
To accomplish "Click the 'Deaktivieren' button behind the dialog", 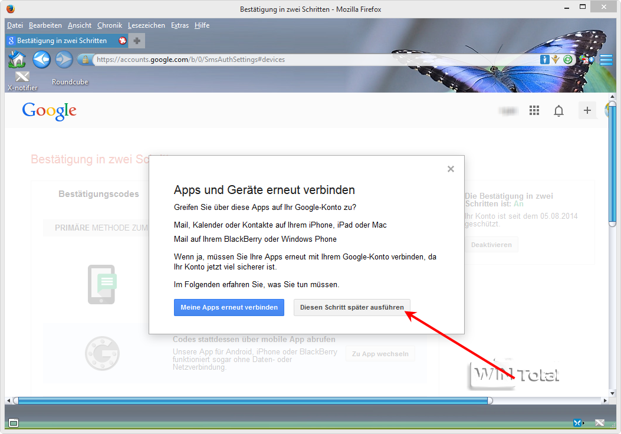I will click(x=491, y=245).
